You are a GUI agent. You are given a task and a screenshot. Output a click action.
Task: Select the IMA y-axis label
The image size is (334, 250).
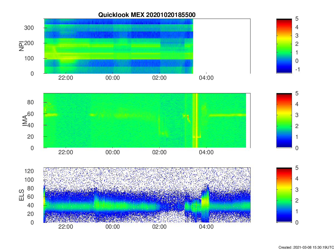tap(24, 121)
